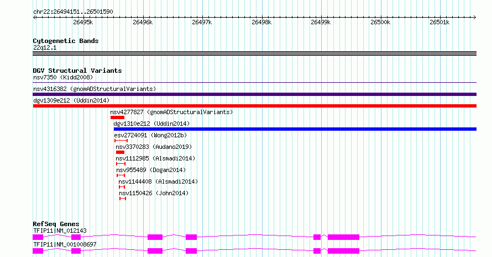The width and height of the screenshot is (492, 257).
Task: Select the leftmost NM_012143 exon block
Action: [x=38, y=237]
